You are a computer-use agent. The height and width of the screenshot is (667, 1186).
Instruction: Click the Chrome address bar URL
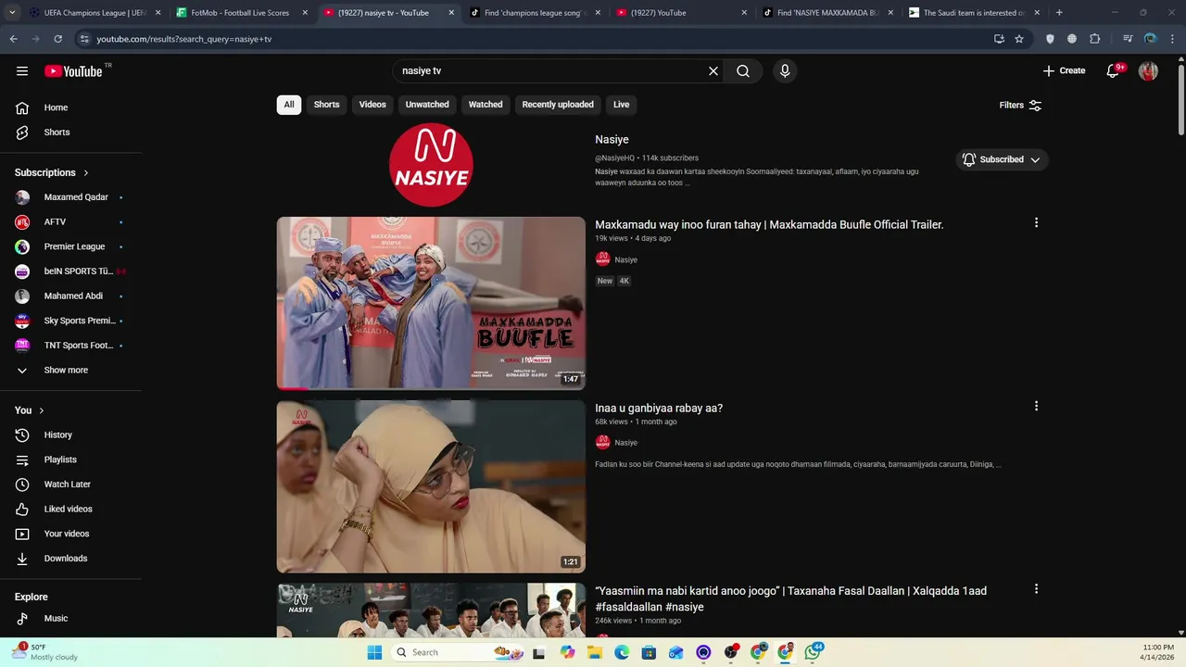point(183,39)
